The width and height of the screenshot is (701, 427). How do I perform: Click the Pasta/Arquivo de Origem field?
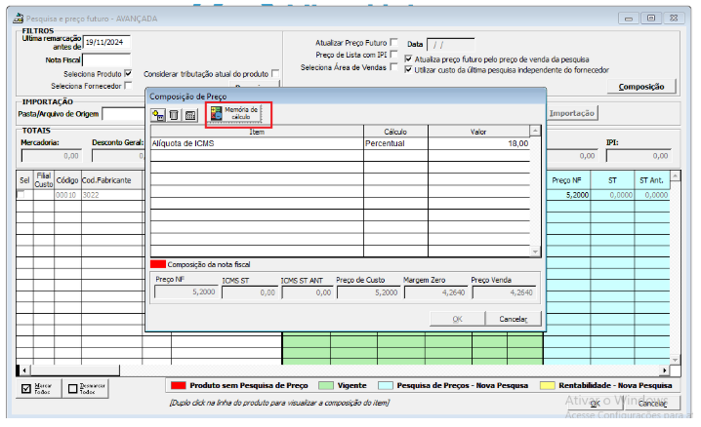click(124, 114)
